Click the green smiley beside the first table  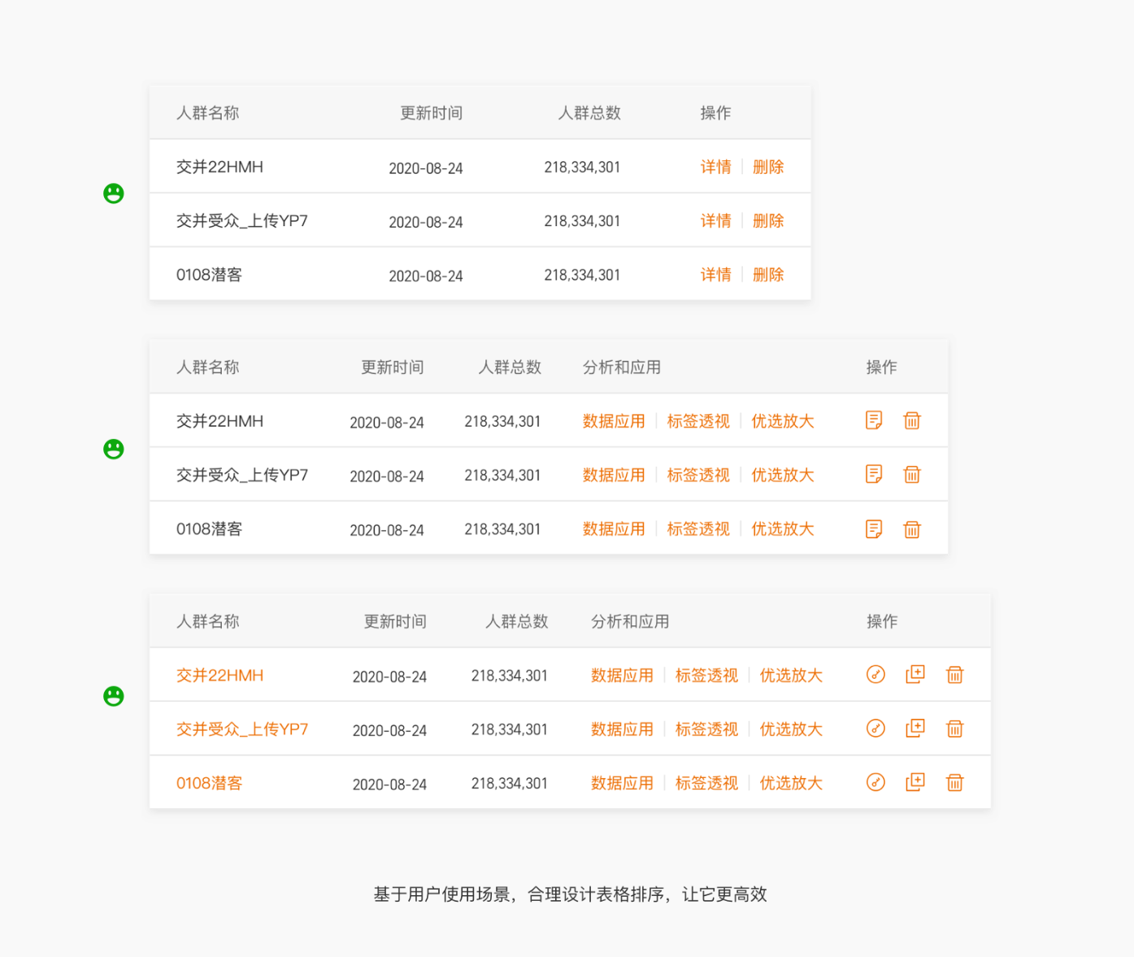[113, 193]
